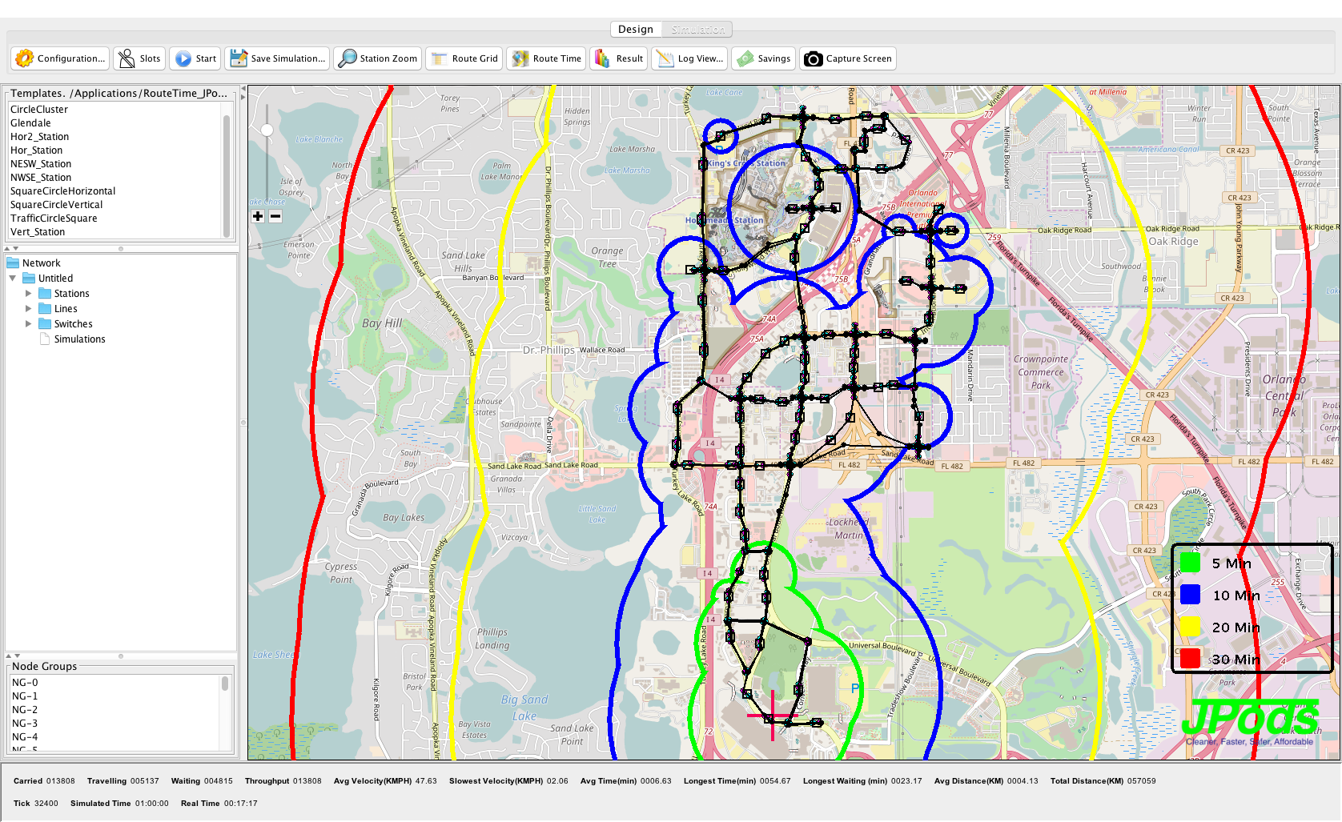Click the Slots toolbar icon
This screenshot has width=1342, height=822.
127,58
